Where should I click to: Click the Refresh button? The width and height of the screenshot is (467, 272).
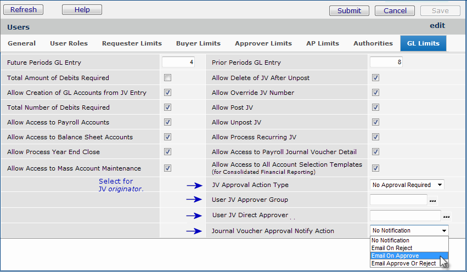click(24, 10)
